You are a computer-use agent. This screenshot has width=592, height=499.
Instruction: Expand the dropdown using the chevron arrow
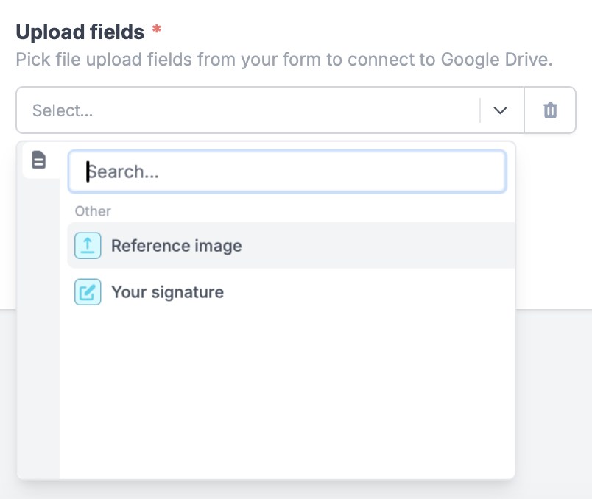pos(500,110)
